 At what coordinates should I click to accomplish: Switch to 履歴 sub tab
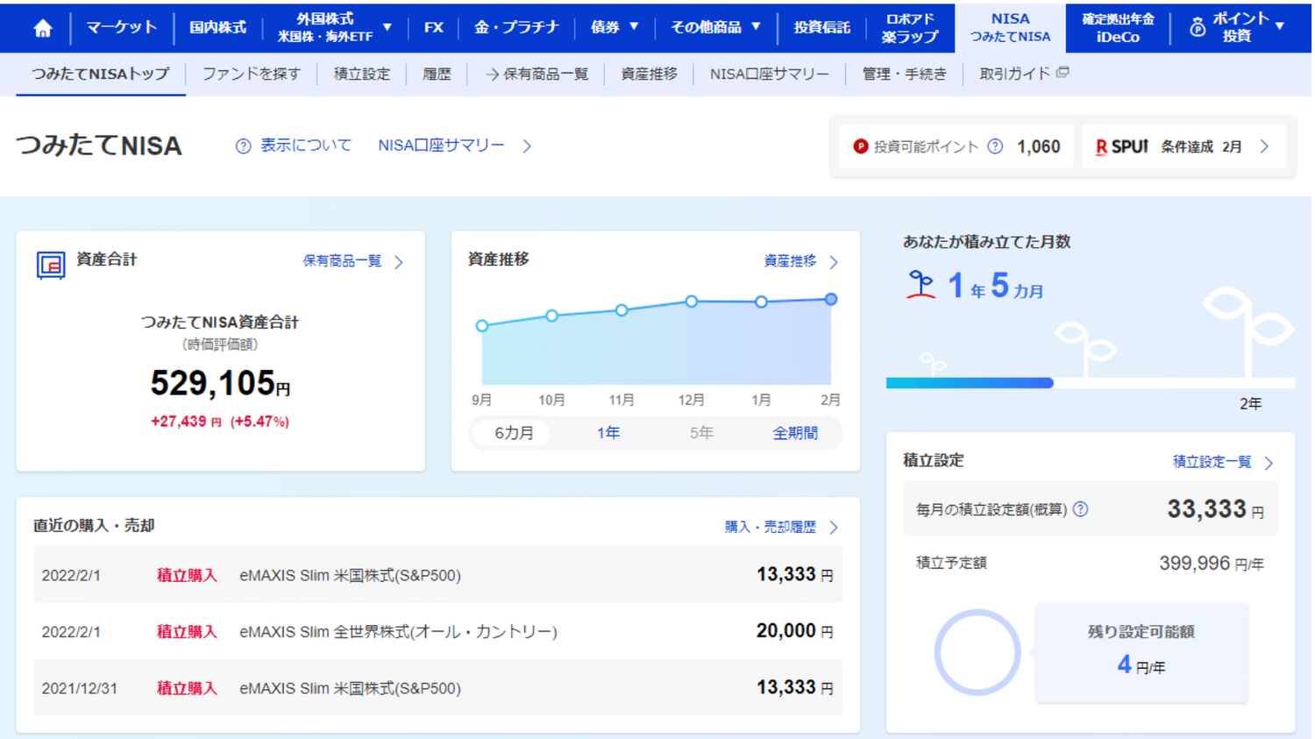437,75
